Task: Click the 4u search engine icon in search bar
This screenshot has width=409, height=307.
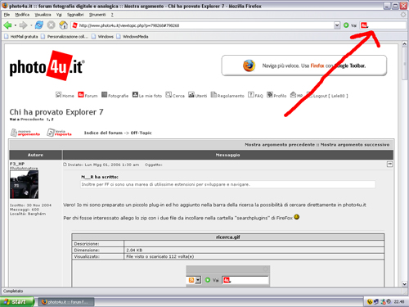Action: 364,25
